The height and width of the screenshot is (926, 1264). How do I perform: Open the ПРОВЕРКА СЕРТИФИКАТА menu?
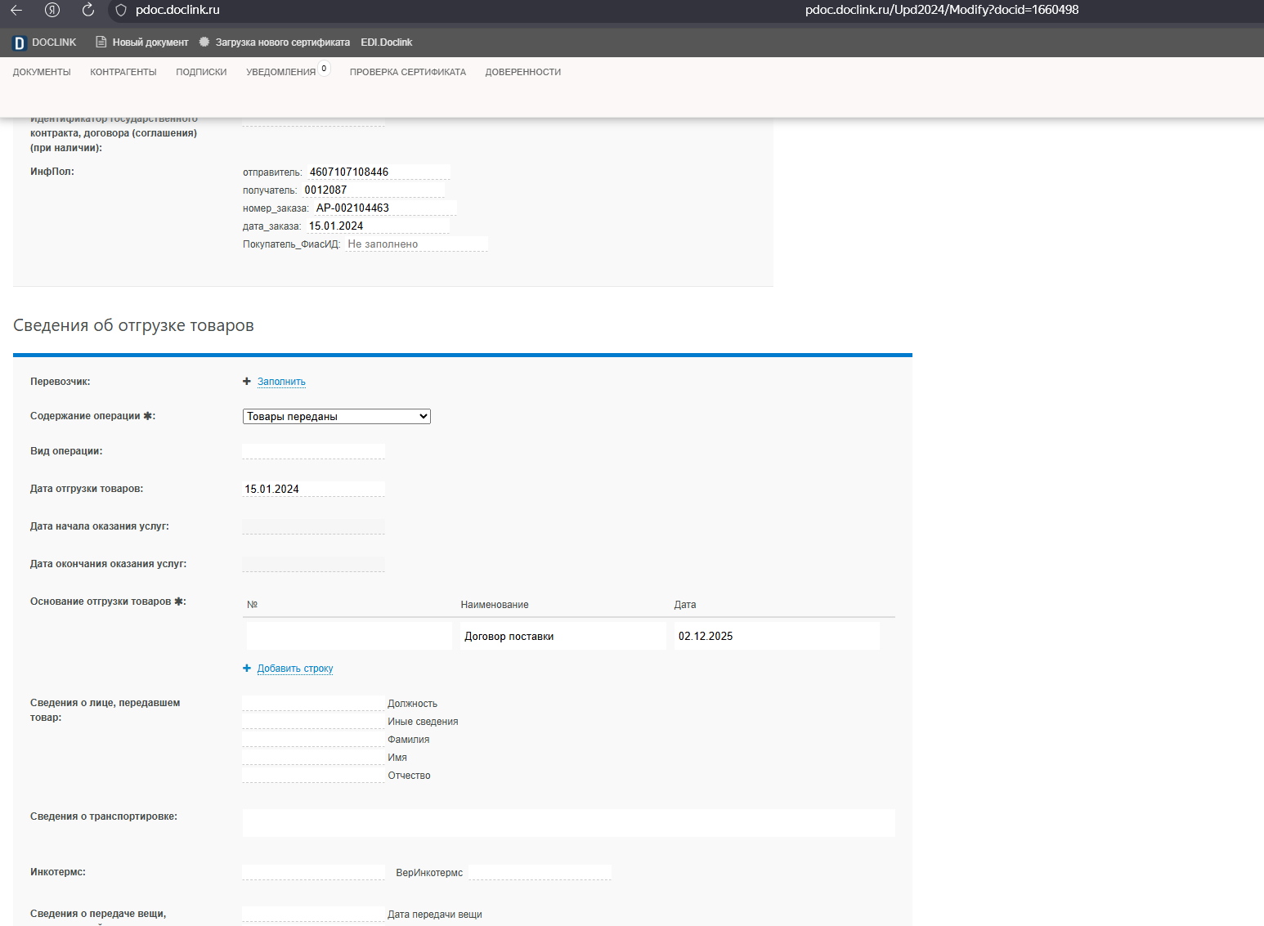coord(408,72)
